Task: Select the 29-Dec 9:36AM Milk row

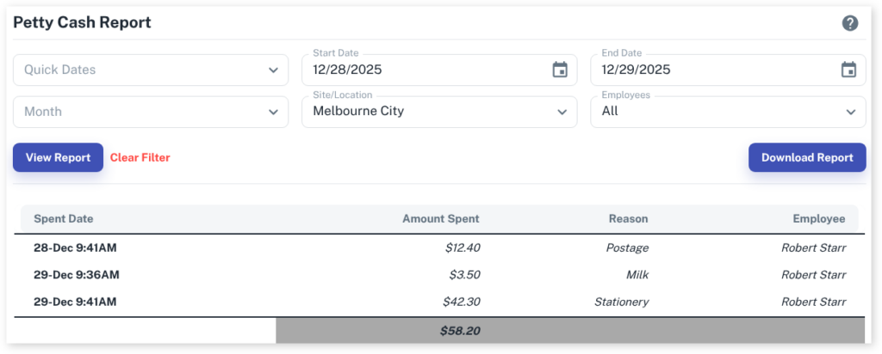Action: click(x=439, y=275)
